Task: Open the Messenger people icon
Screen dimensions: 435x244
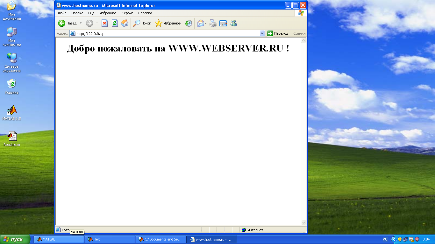Action: tap(233, 23)
